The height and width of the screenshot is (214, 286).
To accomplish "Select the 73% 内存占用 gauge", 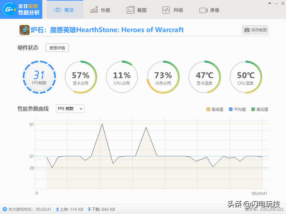I will (x=163, y=77).
